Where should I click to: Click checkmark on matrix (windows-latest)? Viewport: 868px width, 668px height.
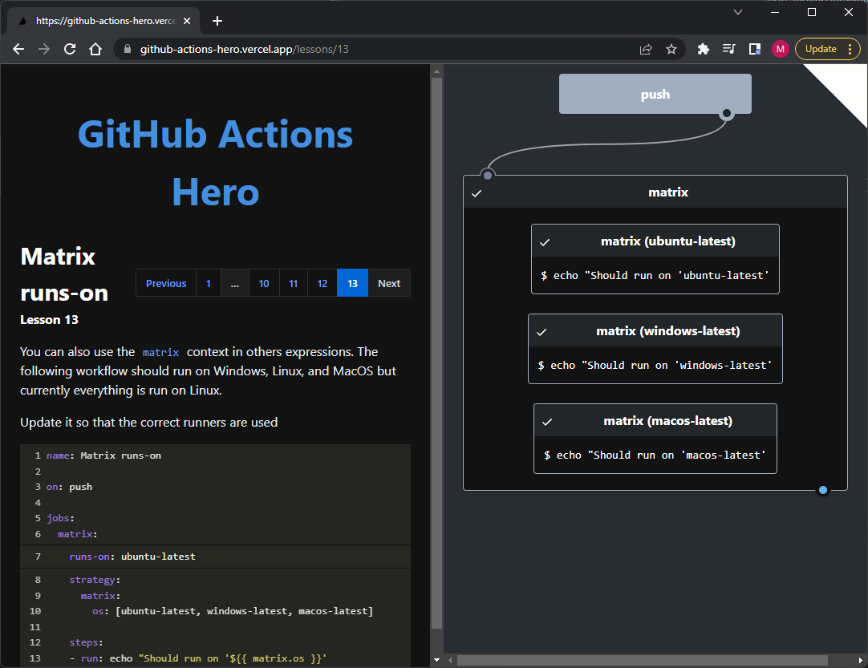[x=542, y=332]
